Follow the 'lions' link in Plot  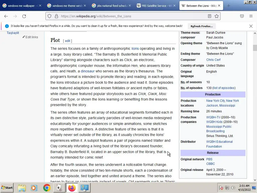click(135, 49)
